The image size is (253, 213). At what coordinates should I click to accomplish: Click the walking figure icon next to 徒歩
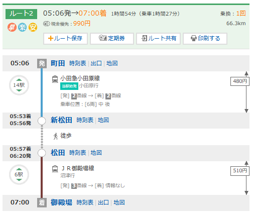click(x=55, y=136)
